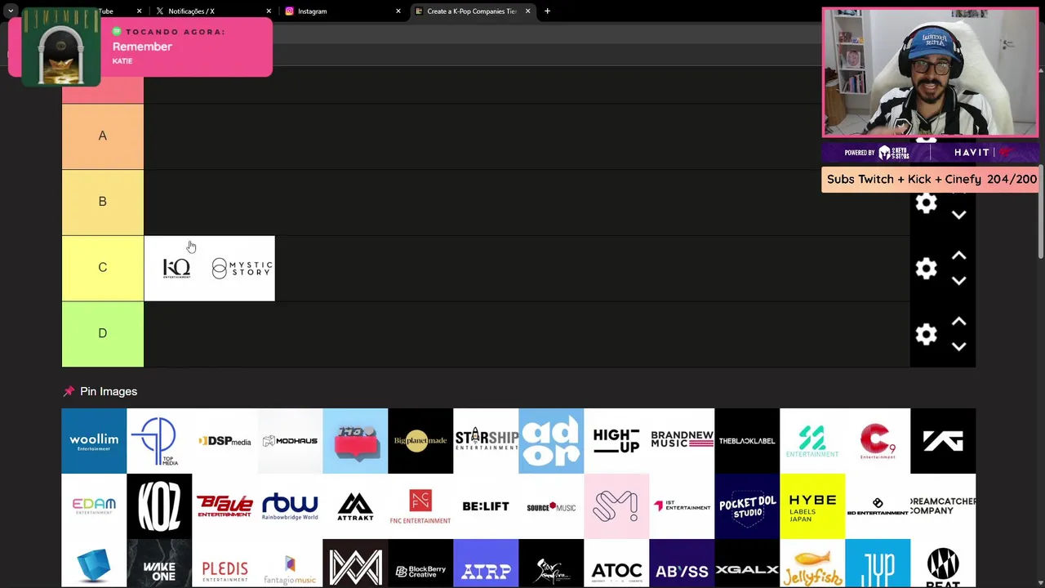Pick the HYBE Labels Japan logo
Viewport: 1045px width, 588px height.
[x=812, y=506]
